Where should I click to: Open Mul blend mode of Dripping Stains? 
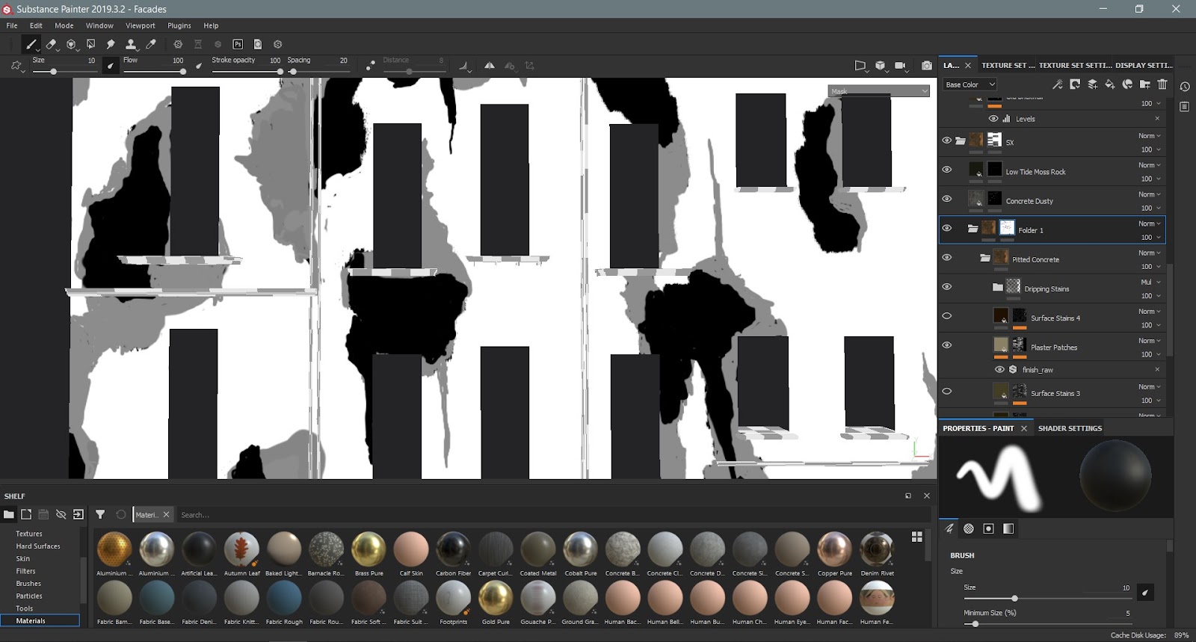click(x=1150, y=282)
